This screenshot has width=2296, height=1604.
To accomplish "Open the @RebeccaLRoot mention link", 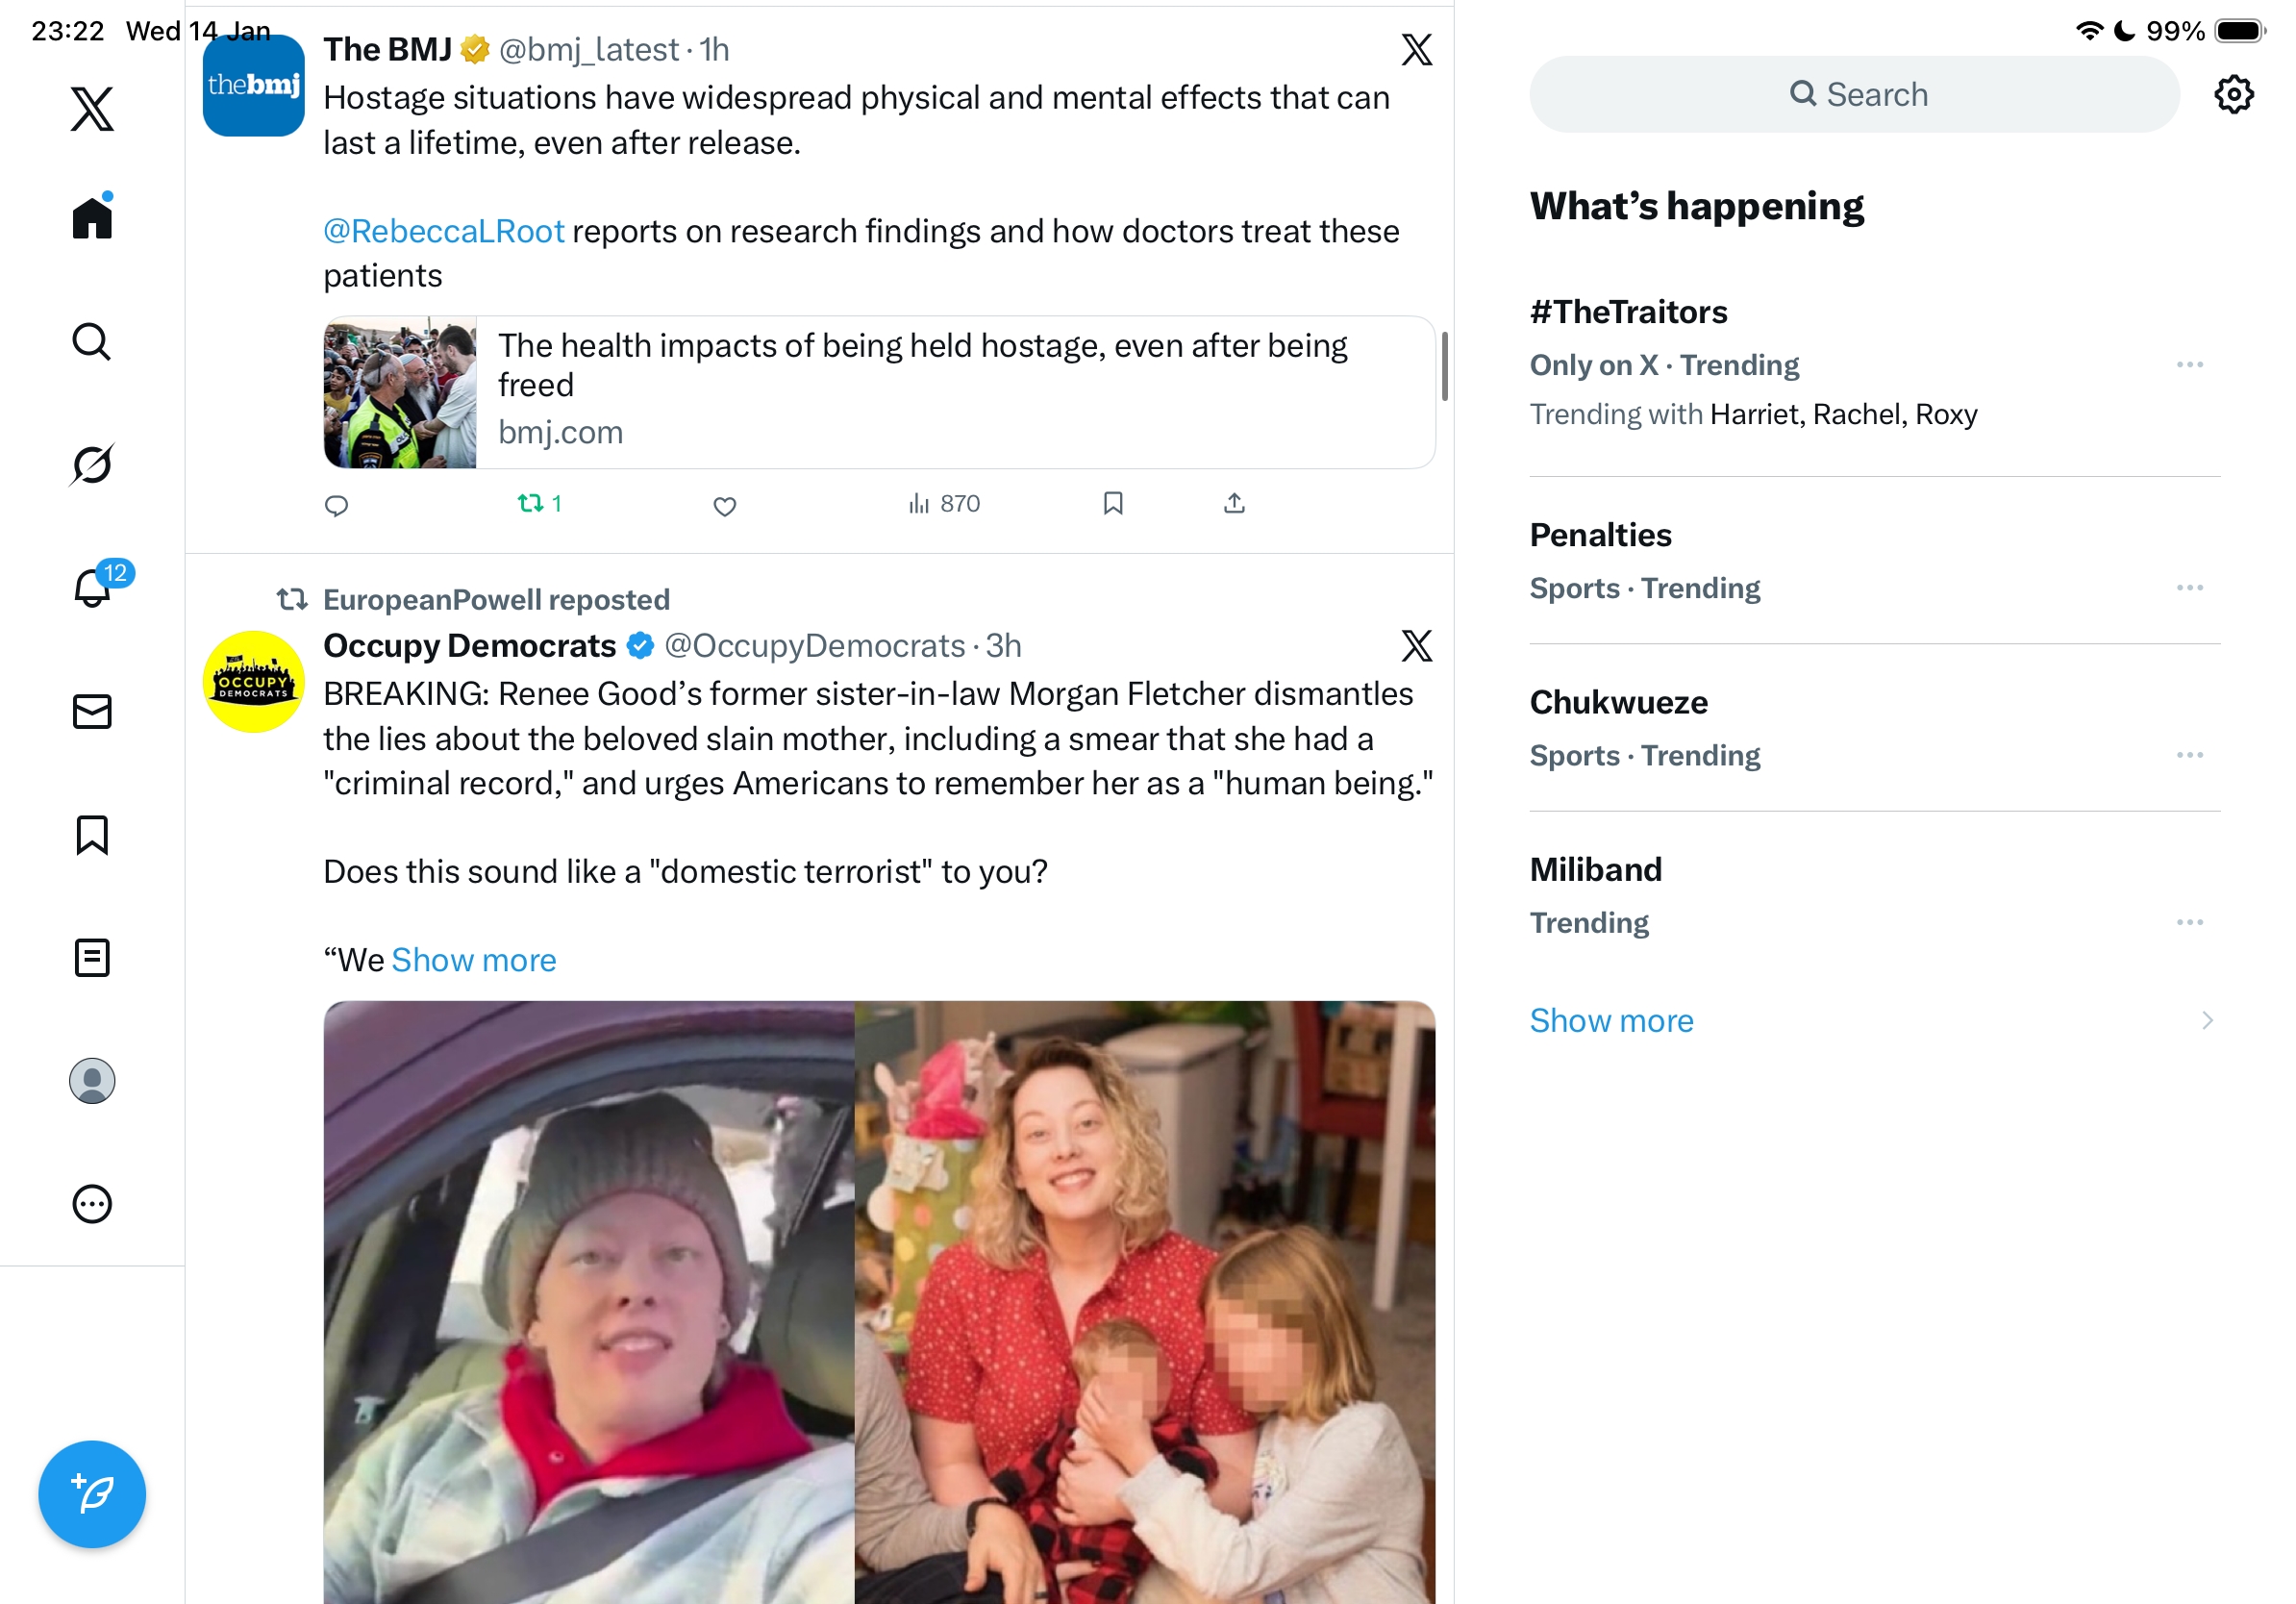I will click(x=444, y=231).
